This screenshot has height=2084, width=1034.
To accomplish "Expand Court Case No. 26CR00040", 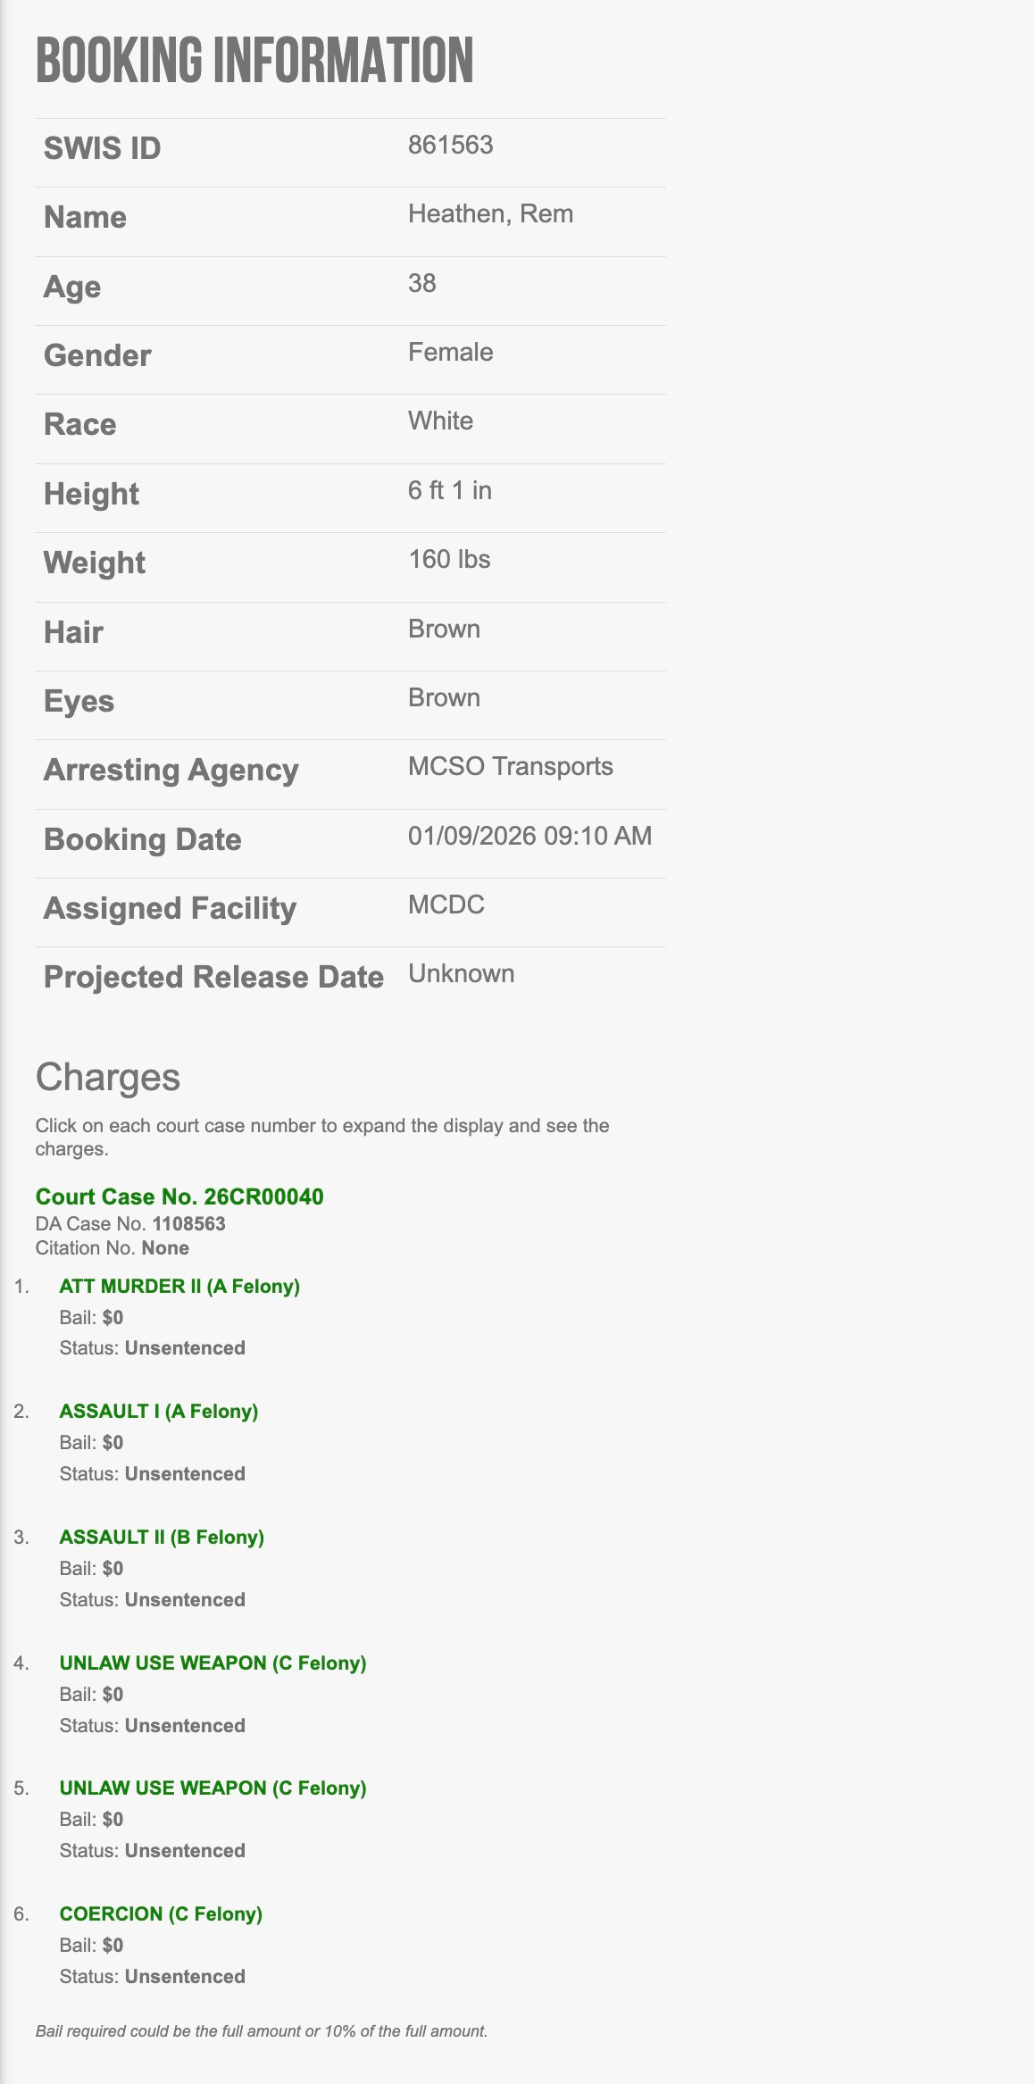I will (179, 1196).
